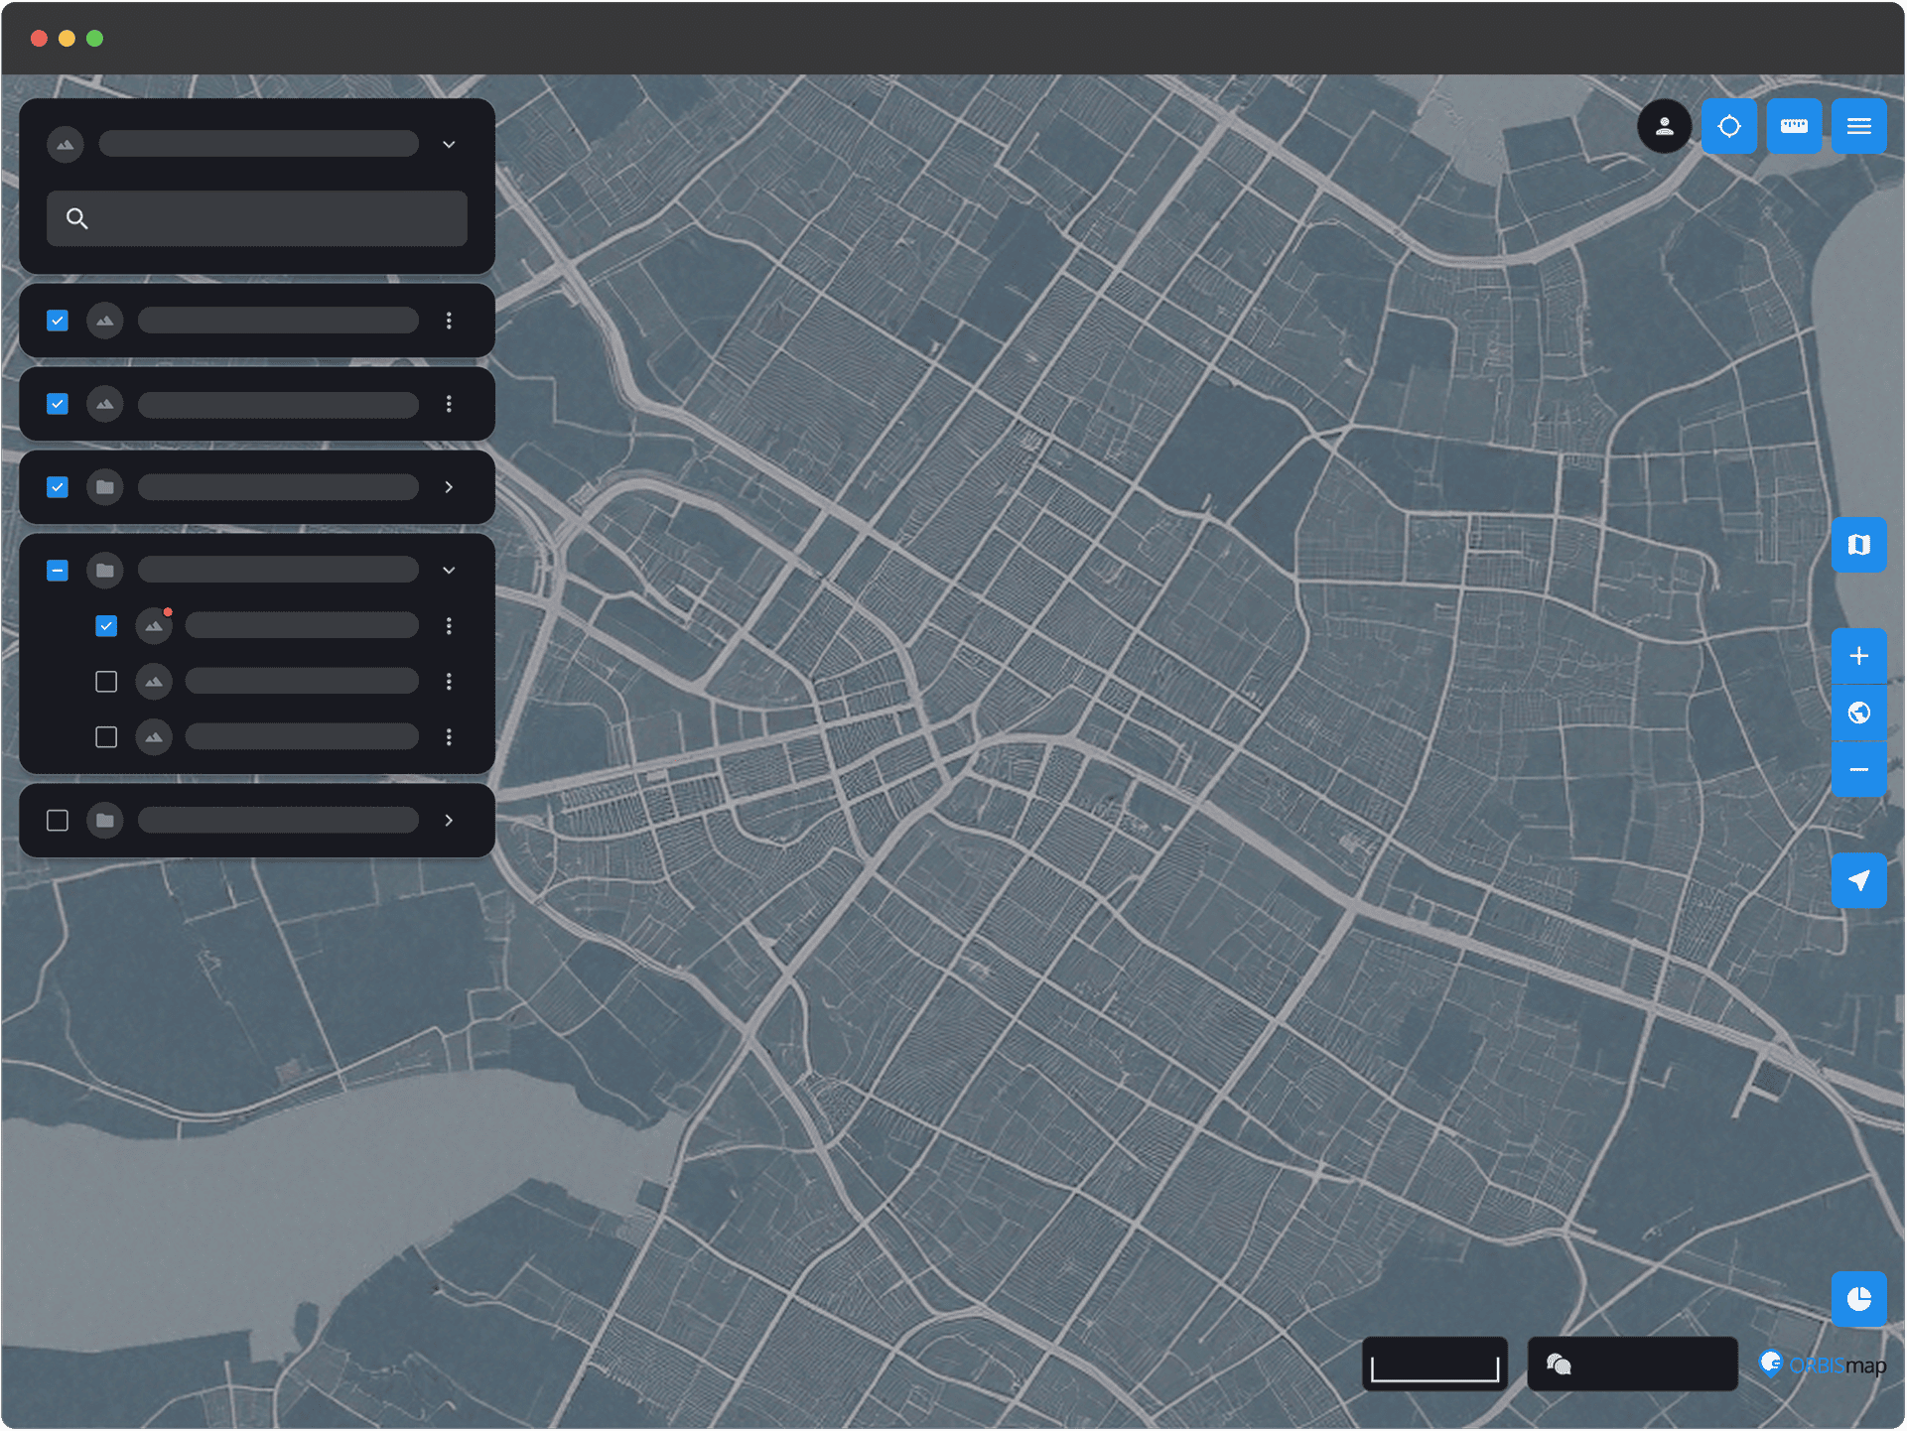Viewport: 1907px width, 1431px height.
Task: Click the map basemap icon button
Action: (1858, 545)
